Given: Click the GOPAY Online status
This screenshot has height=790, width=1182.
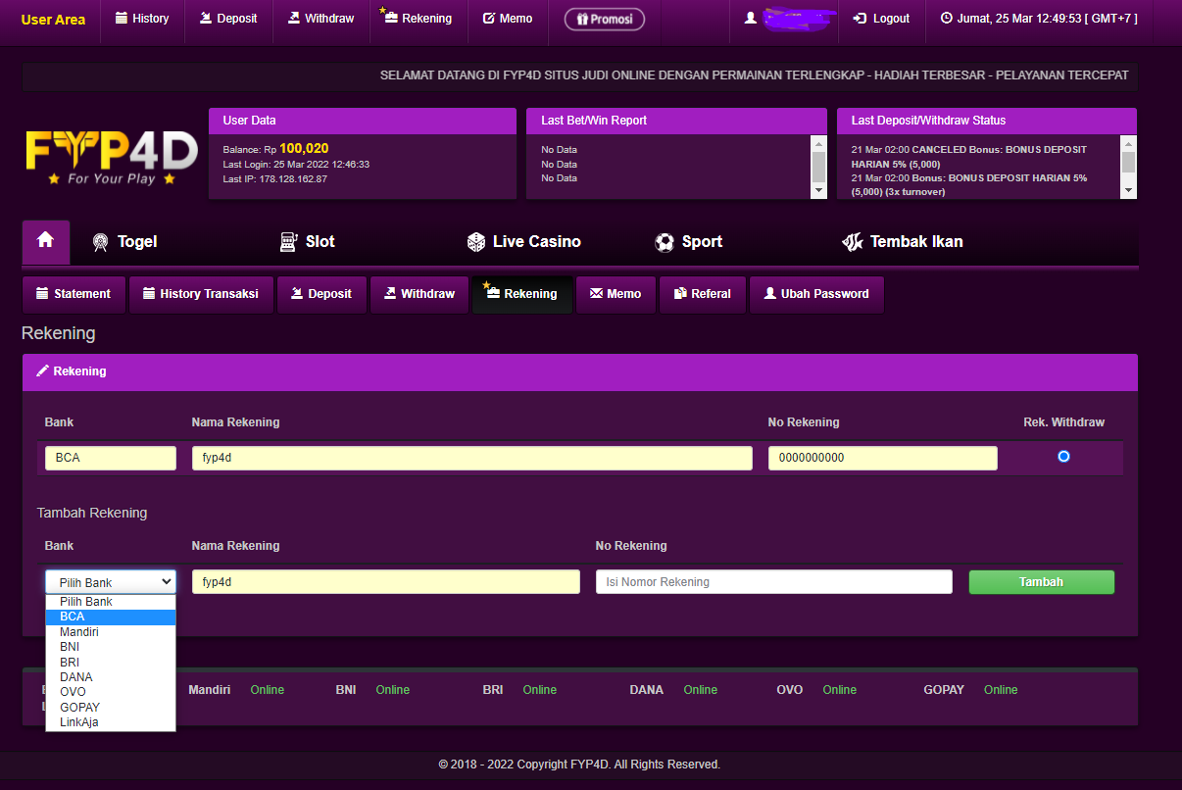Looking at the screenshot, I should click(x=1000, y=690).
